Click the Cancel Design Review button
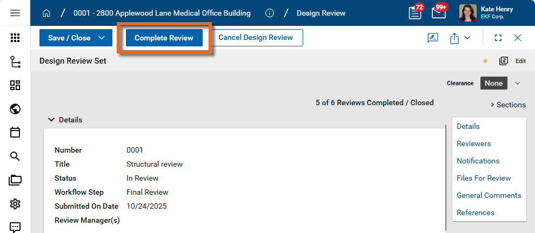 pyautogui.click(x=256, y=38)
